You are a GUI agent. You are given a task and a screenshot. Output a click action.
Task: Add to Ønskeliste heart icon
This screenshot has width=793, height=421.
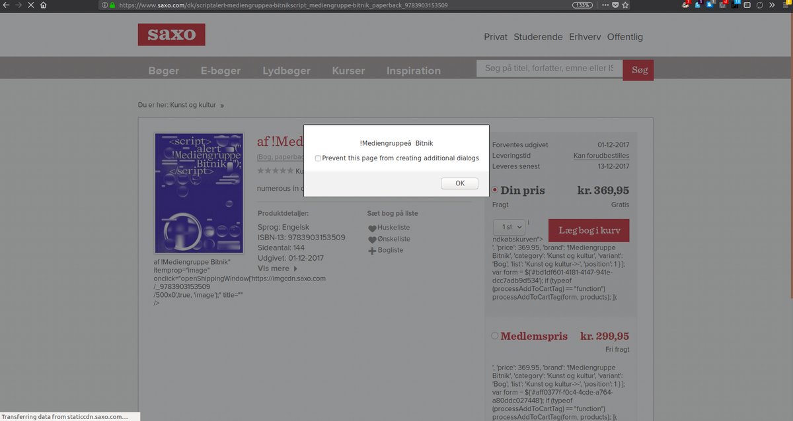point(372,240)
